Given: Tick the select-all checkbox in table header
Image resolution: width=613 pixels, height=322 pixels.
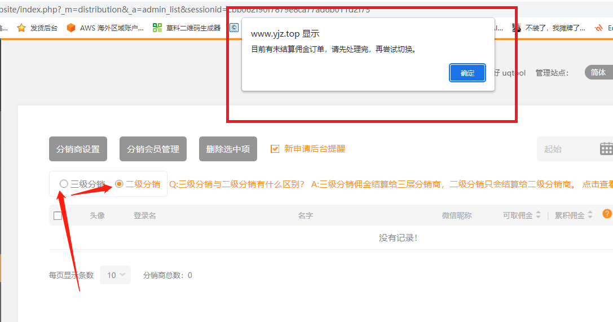Looking at the screenshot, I should 58,215.
